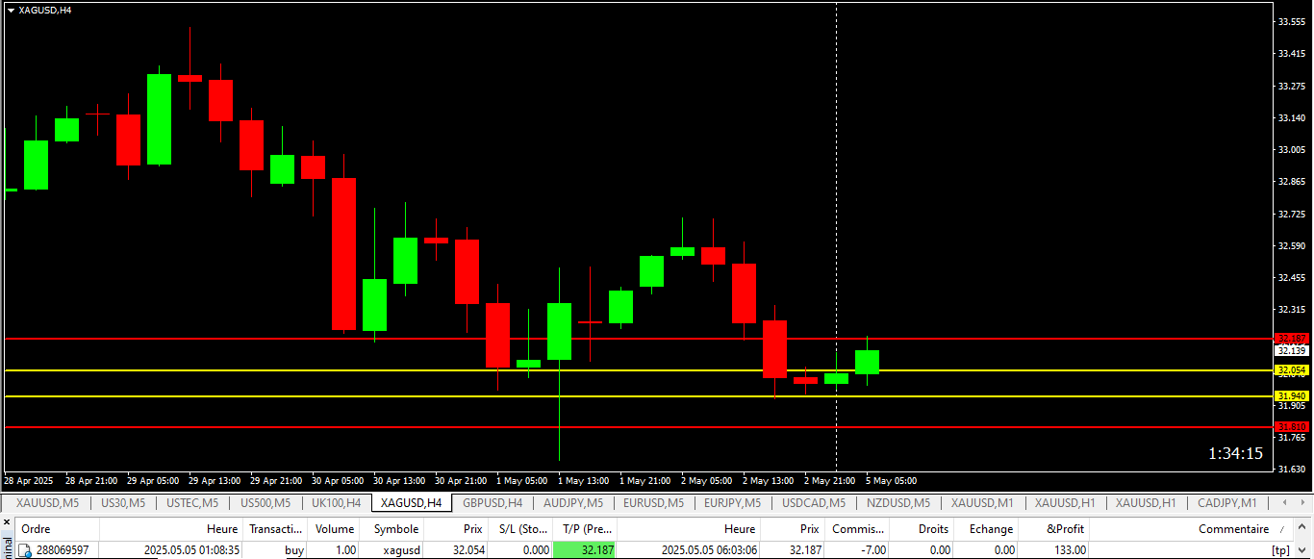The height and width of the screenshot is (559, 1314).
Task: Click the Volume column header
Action: 335,528
